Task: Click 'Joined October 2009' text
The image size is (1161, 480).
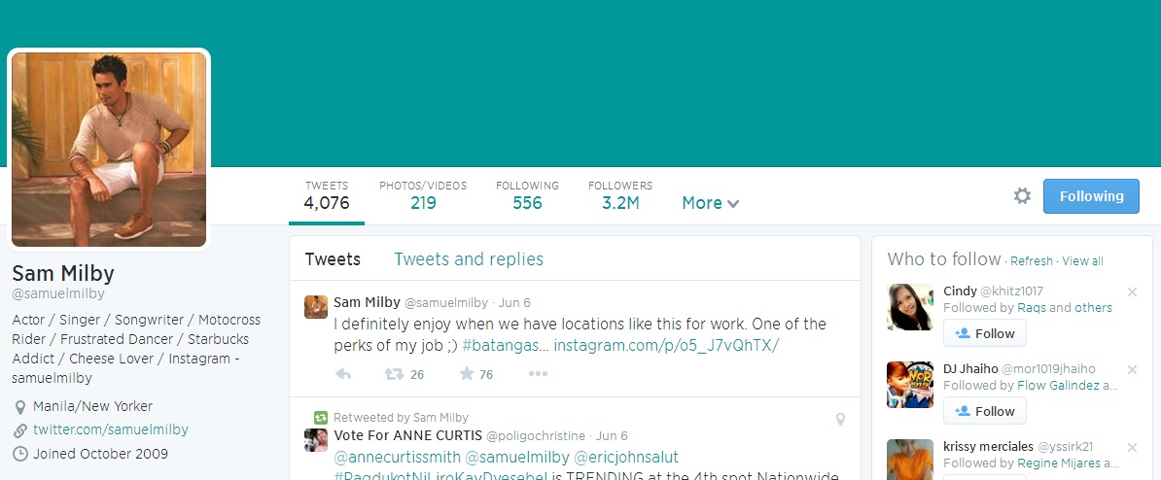Action: 101,454
